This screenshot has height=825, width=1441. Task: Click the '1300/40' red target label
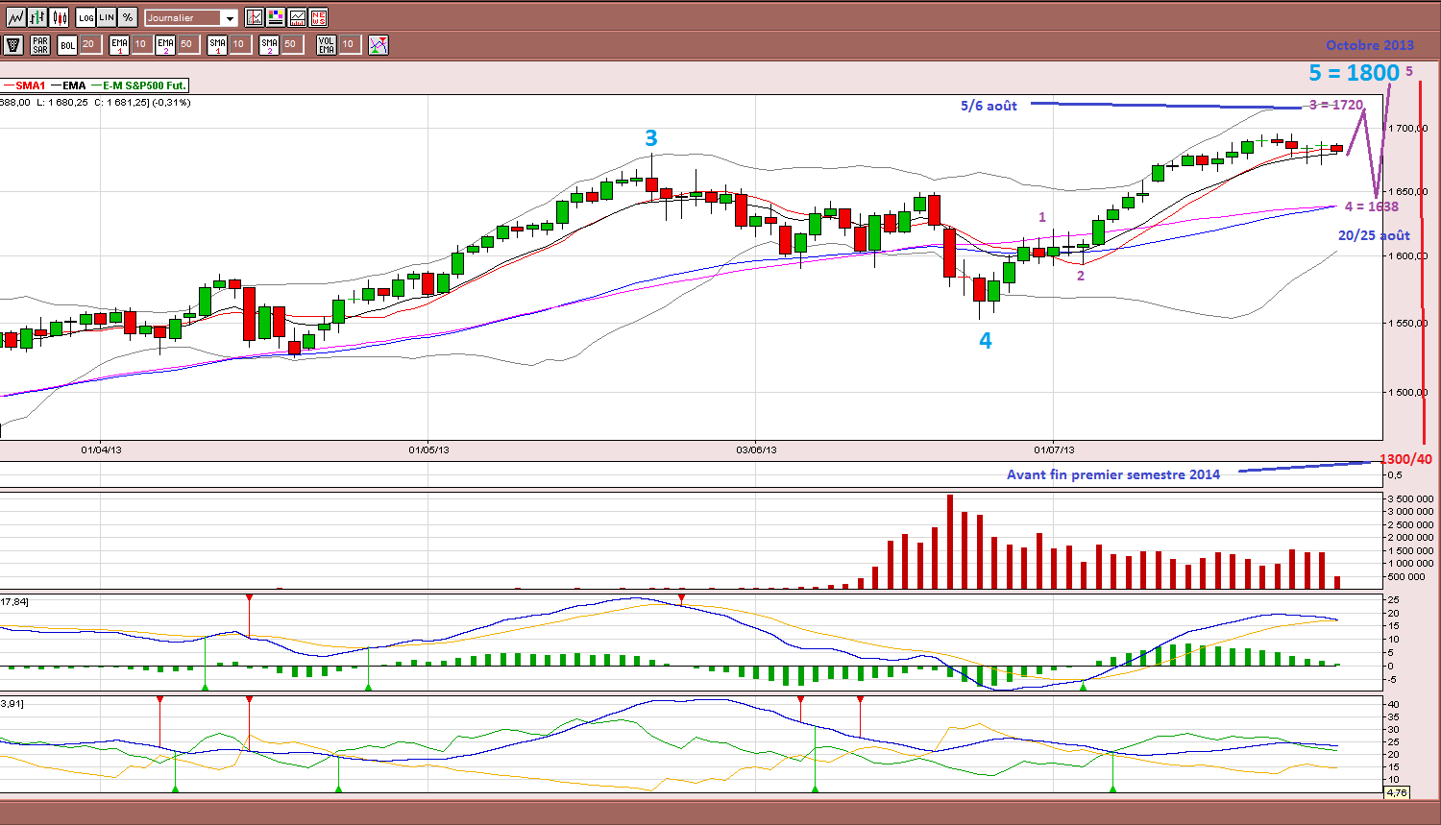(x=1405, y=459)
